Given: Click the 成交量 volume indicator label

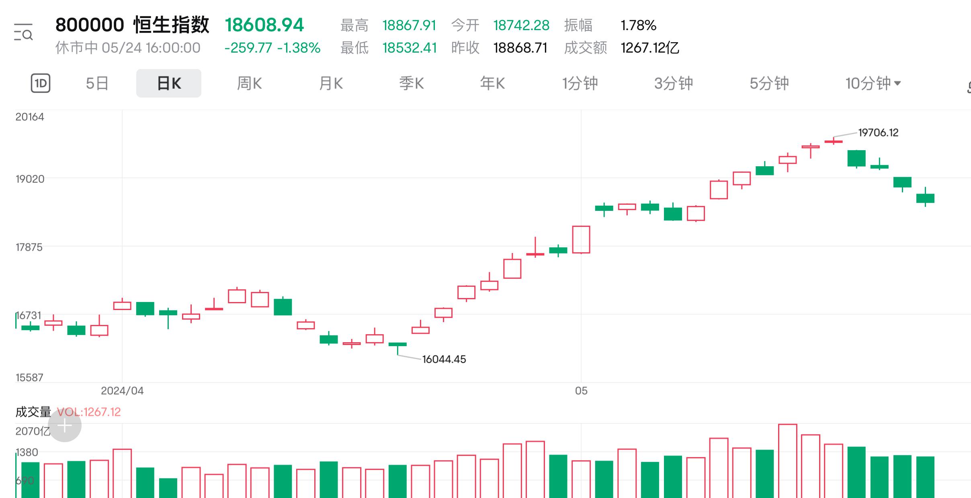Looking at the screenshot, I should coord(33,412).
